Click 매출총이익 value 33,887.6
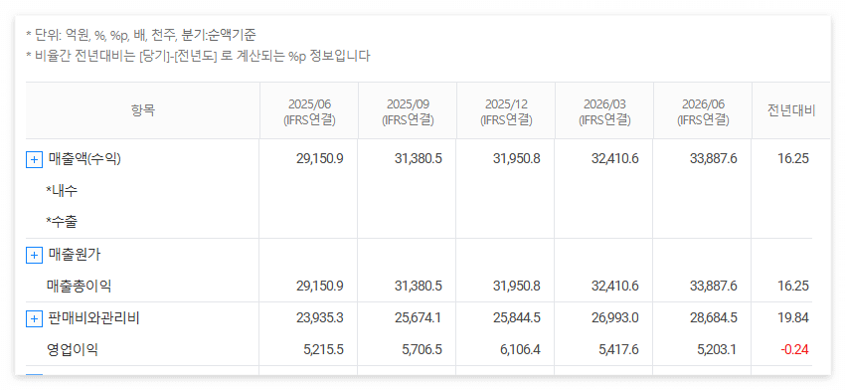The width and height of the screenshot is (846, 390). pyautogui.click(x=713, y=286)
